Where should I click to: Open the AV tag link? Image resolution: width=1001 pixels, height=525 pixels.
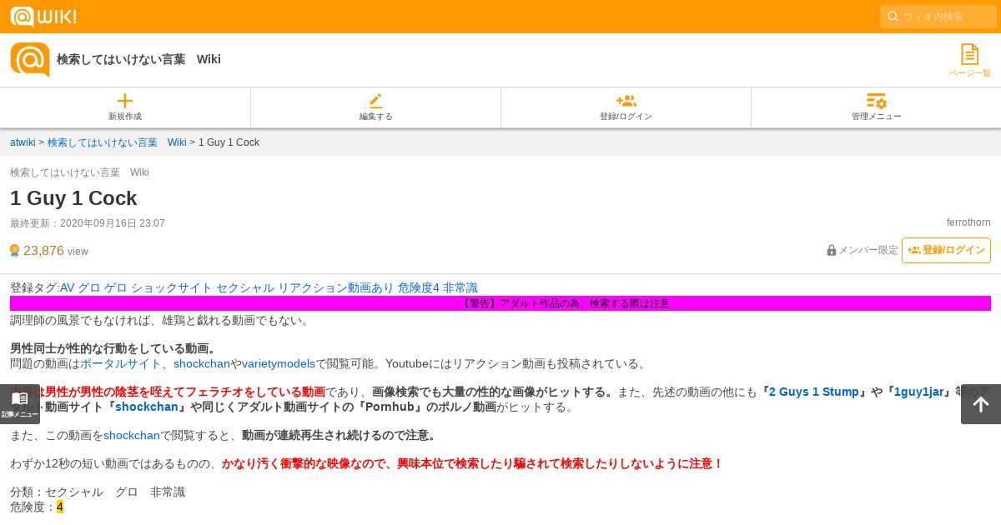(x=67, y=287)
